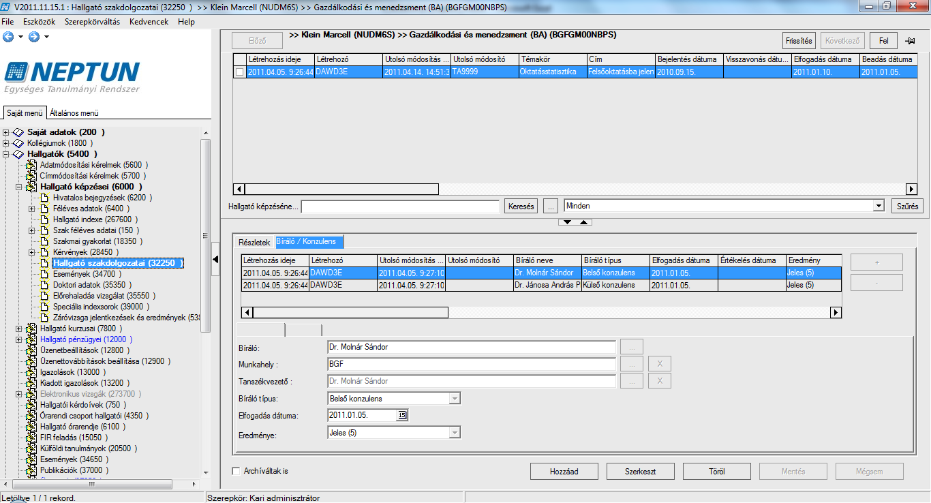Viewport: 931px width, 503px height.
Task: Toggle the Archiváltak is checkbox
Action: click(x=236, y=471)
